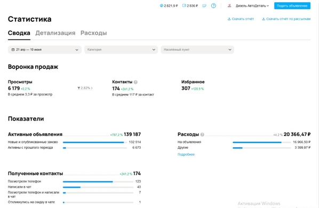
Task: Click the Посмотрели телефон progress bar
Action: 98,181
